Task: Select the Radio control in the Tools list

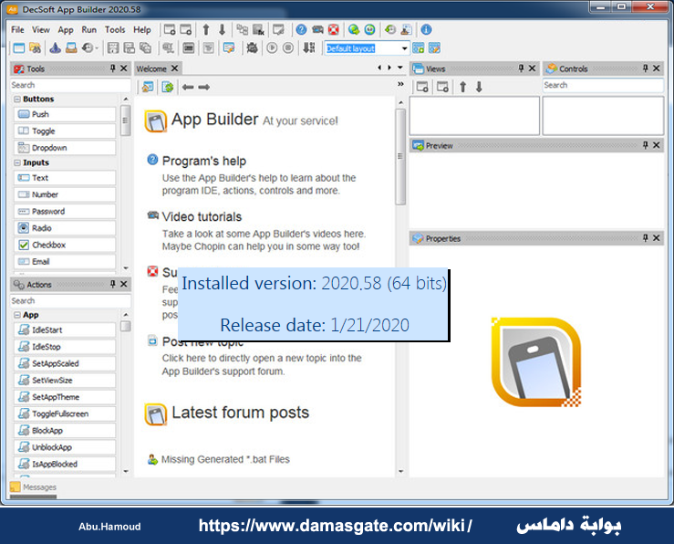Action: (x=65, y=228)
